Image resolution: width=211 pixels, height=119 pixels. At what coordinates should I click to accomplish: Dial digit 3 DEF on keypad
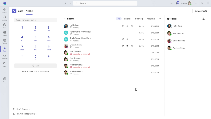(49, 28)
